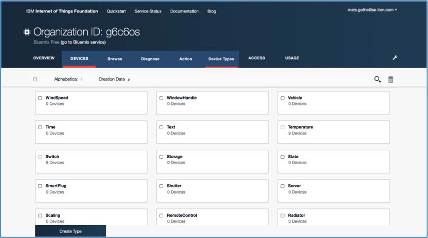Switch to the DEVICES tab
The height and width of the screenshot is (238, 428).
[x=79, y=59]
